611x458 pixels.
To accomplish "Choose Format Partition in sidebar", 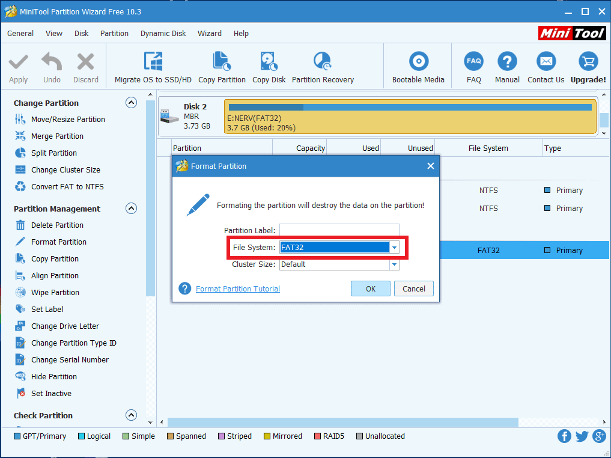I will [50, 242].
